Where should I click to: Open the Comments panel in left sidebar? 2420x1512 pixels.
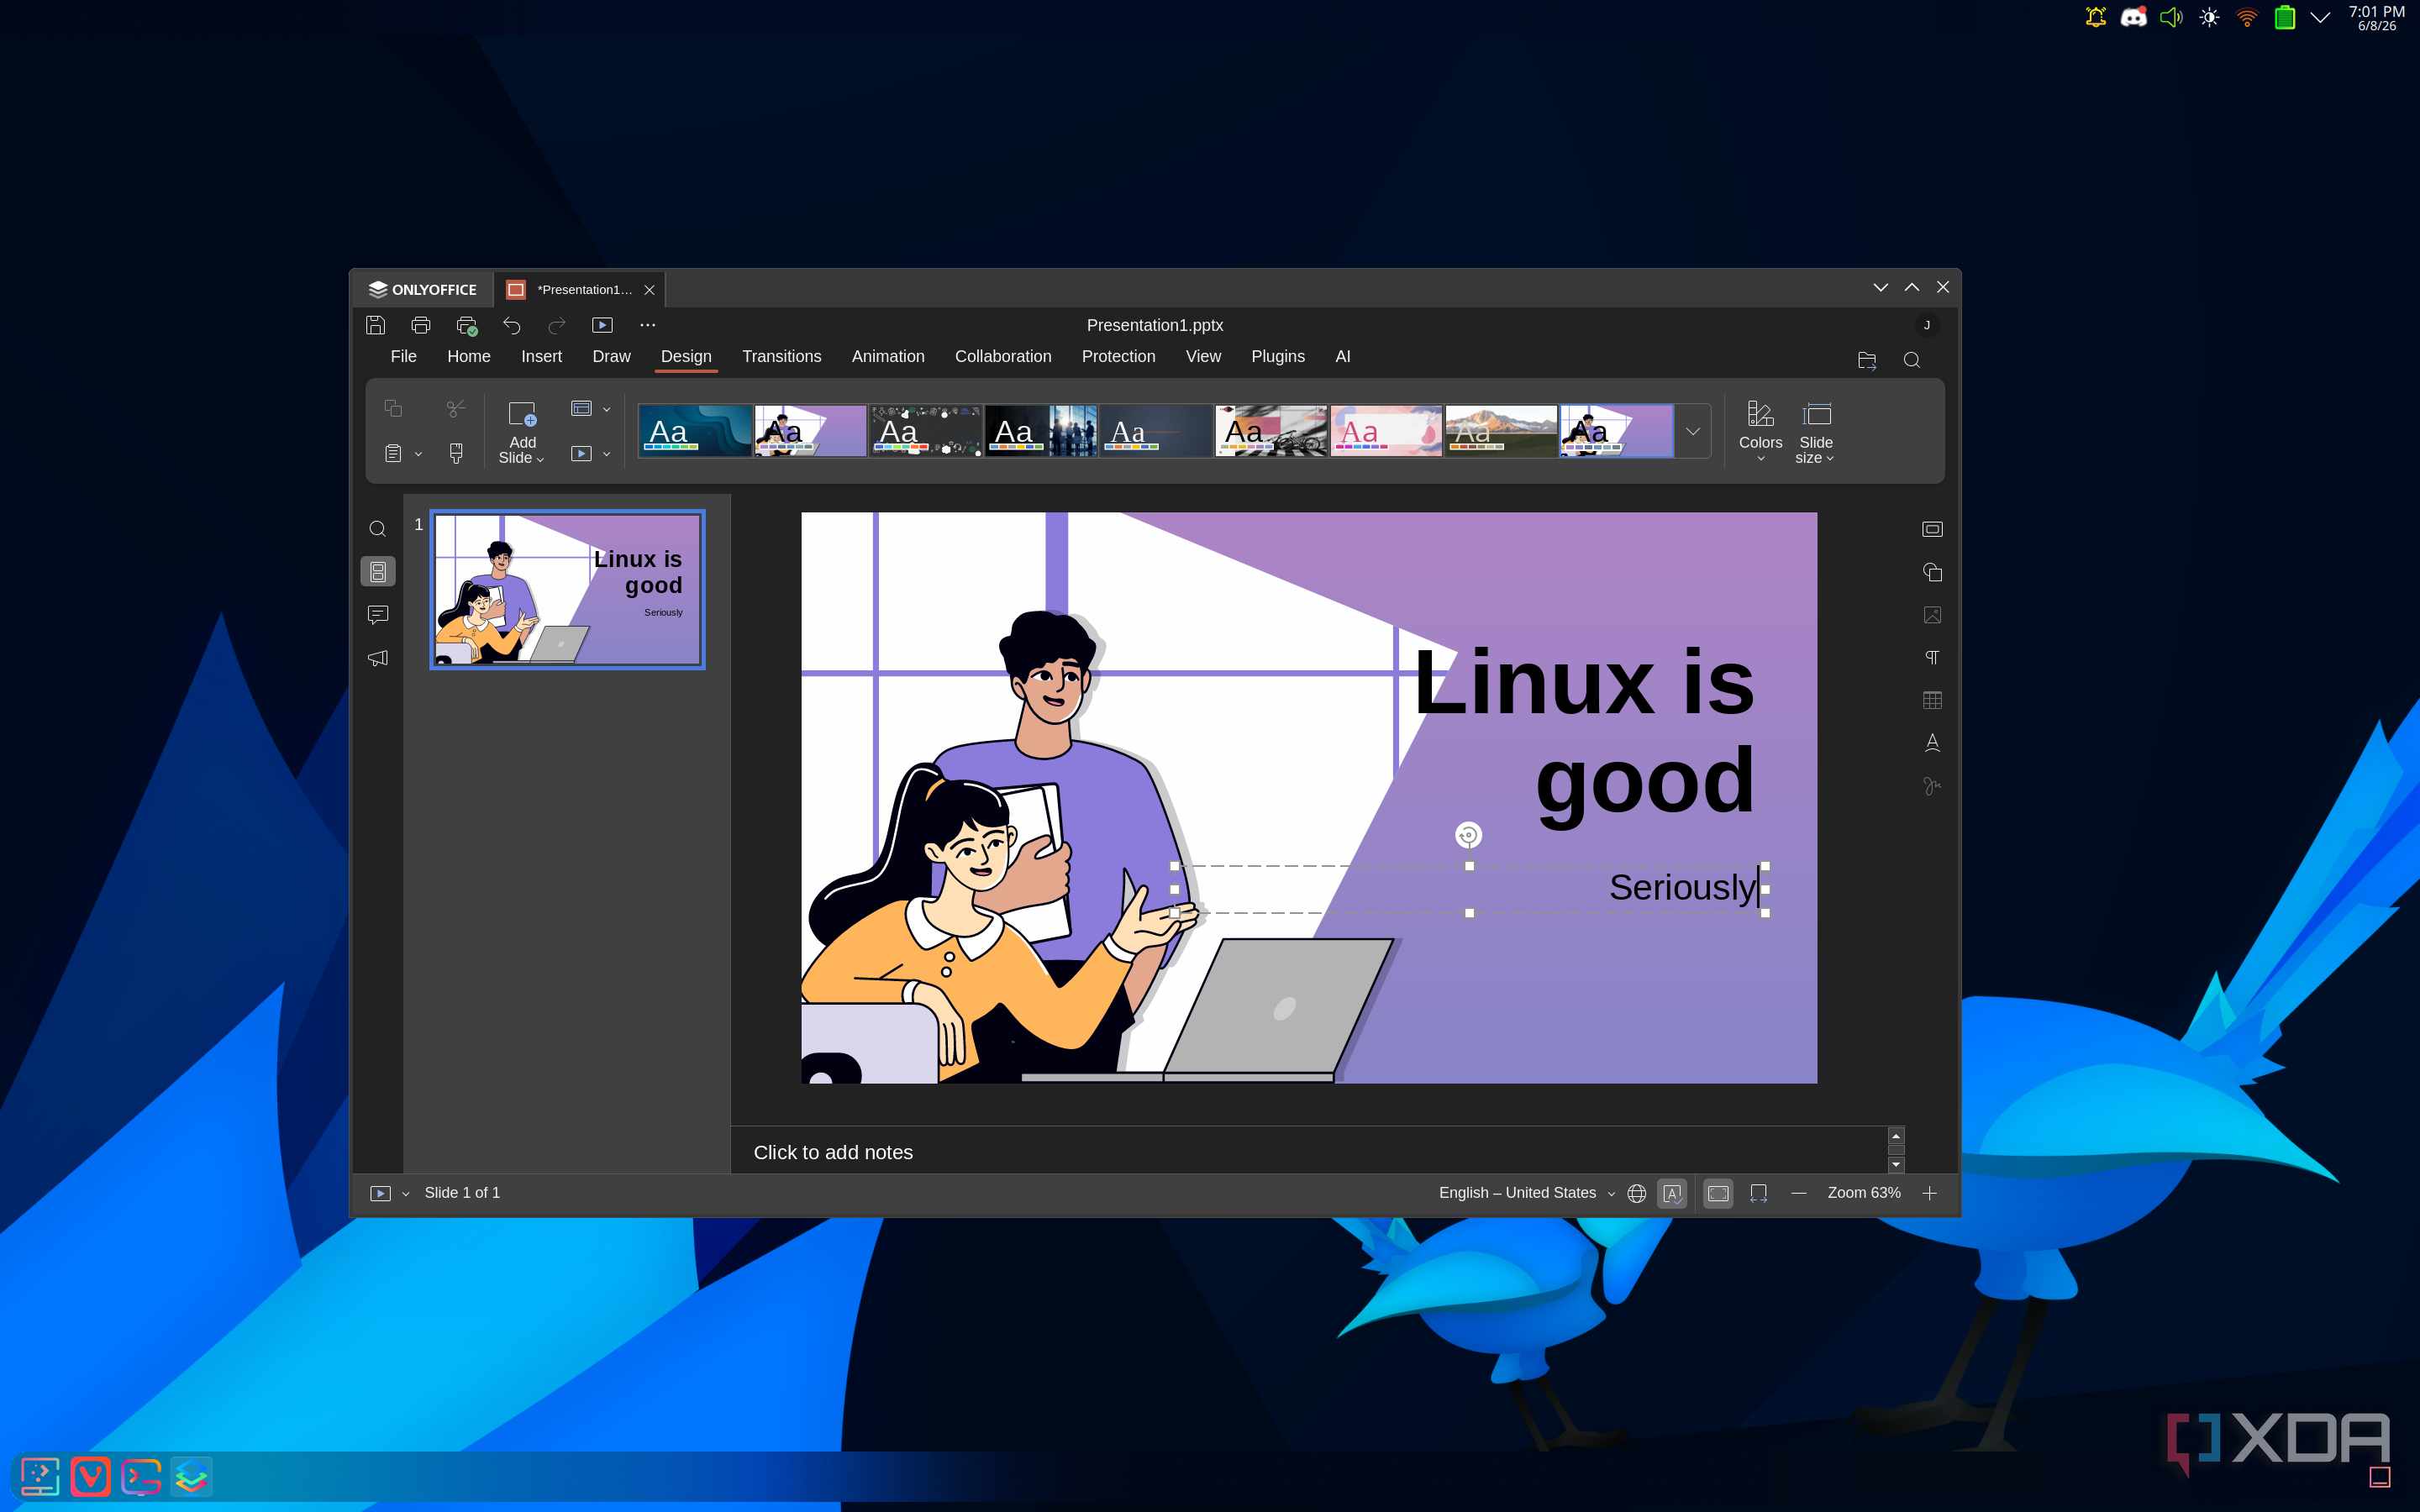[378, 615]
